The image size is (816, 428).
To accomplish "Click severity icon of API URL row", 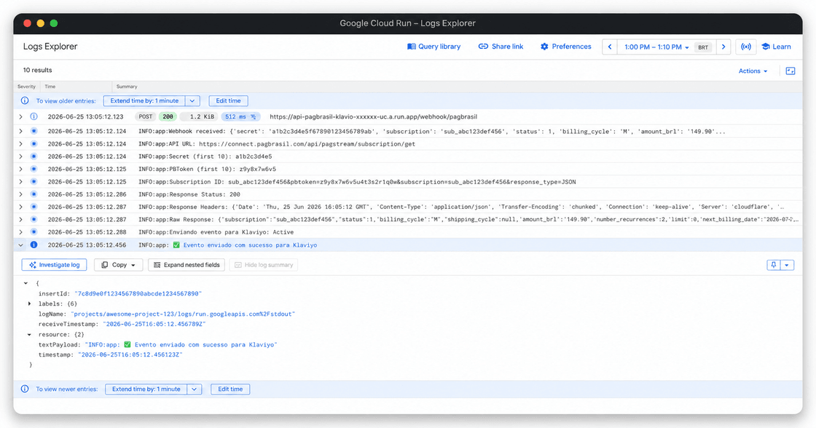I will (34, 144).
